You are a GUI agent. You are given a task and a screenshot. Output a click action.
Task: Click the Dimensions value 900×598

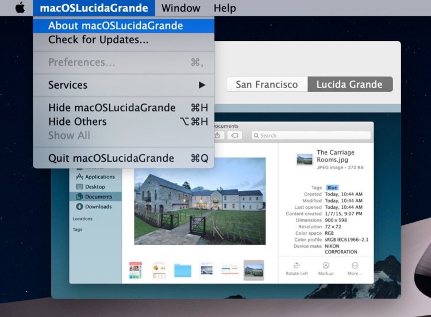click(336, 220)
